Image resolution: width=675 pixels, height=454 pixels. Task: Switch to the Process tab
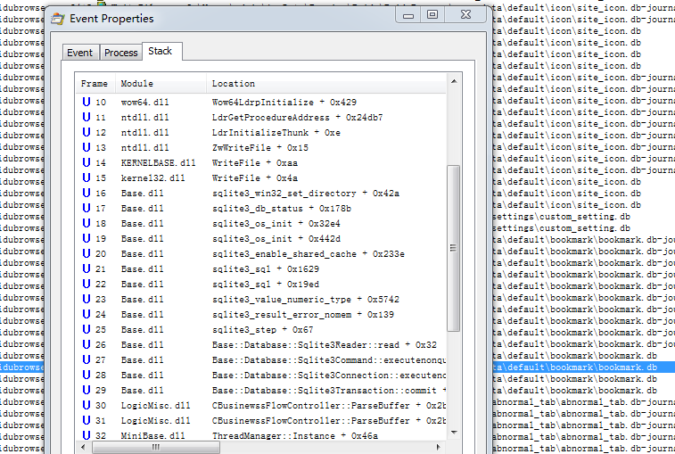coord(121,53)
